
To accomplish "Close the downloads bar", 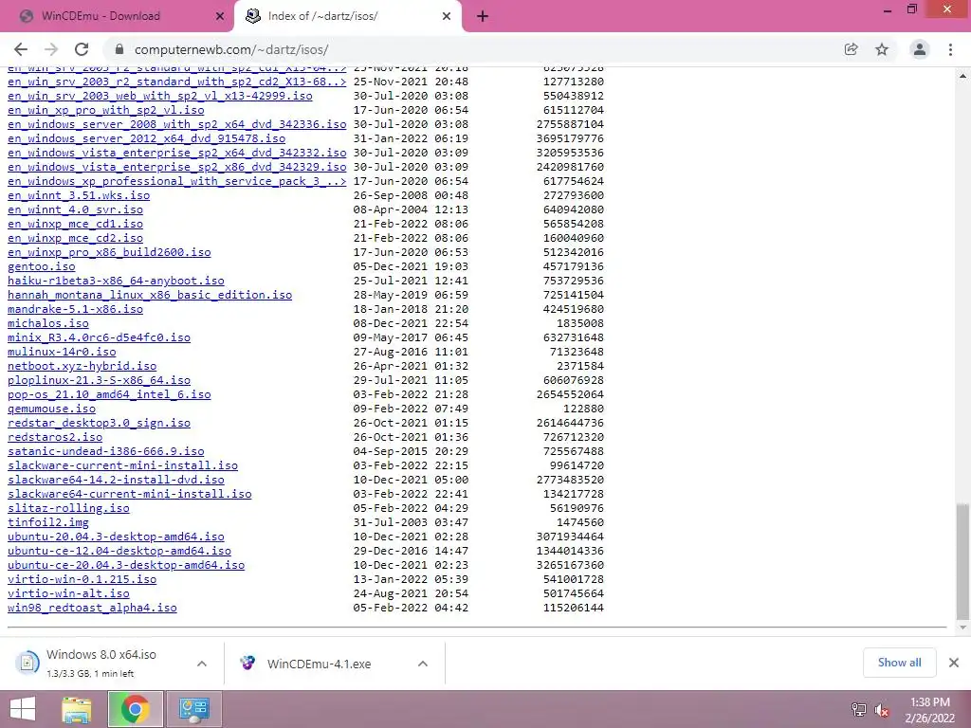I will click(x=954, y=663).
